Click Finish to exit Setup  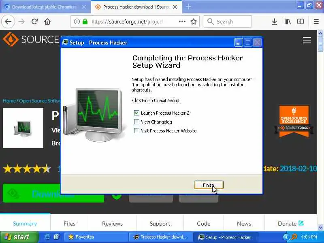[209, 185]
